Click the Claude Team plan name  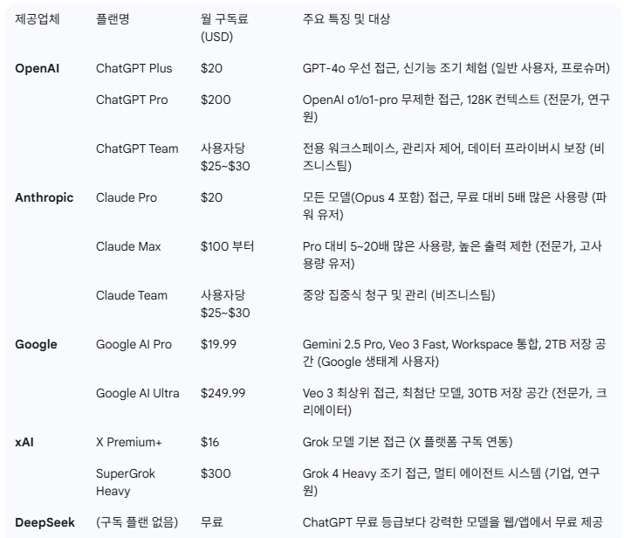tap(132, 295)
